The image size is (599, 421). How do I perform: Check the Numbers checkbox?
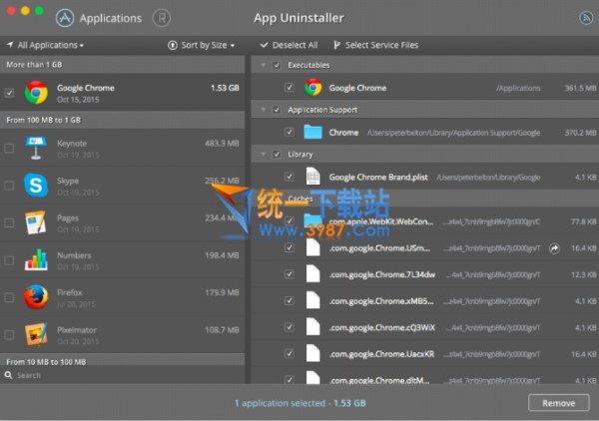(x=9, y=259)
